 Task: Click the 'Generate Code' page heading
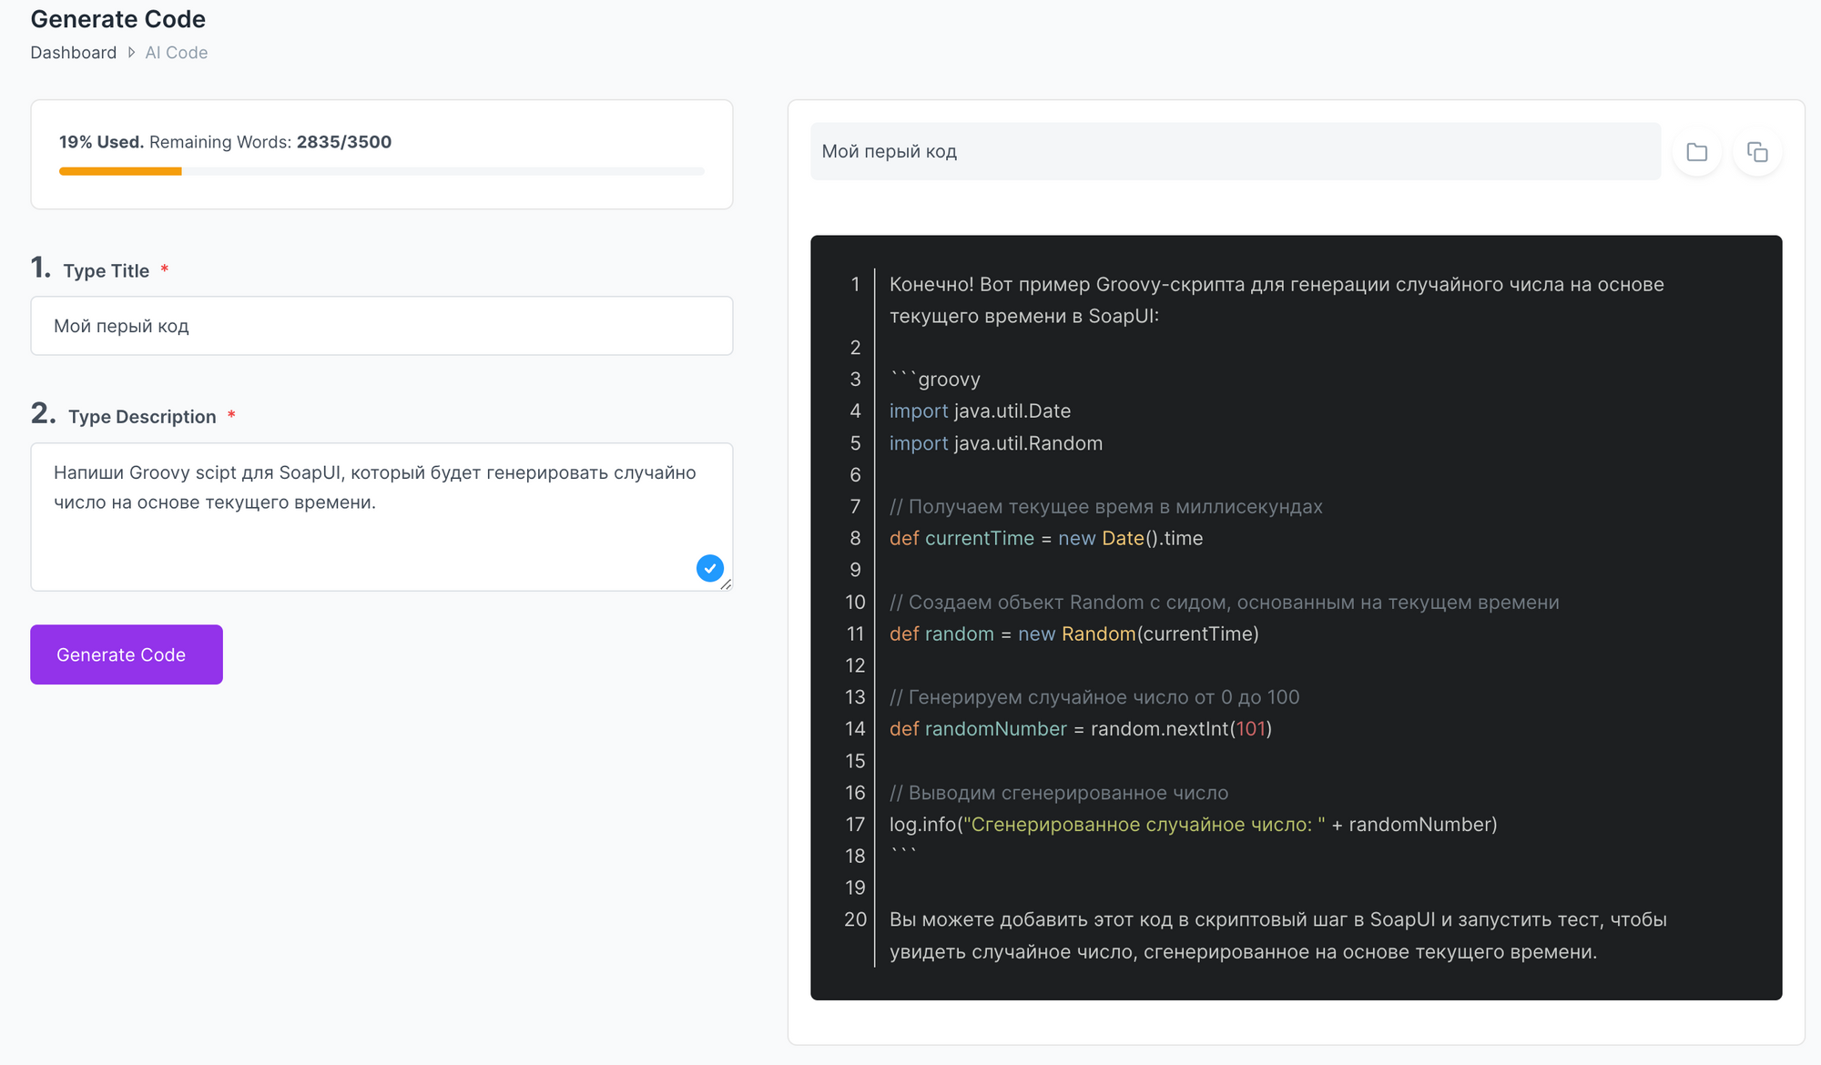(118, 19)
